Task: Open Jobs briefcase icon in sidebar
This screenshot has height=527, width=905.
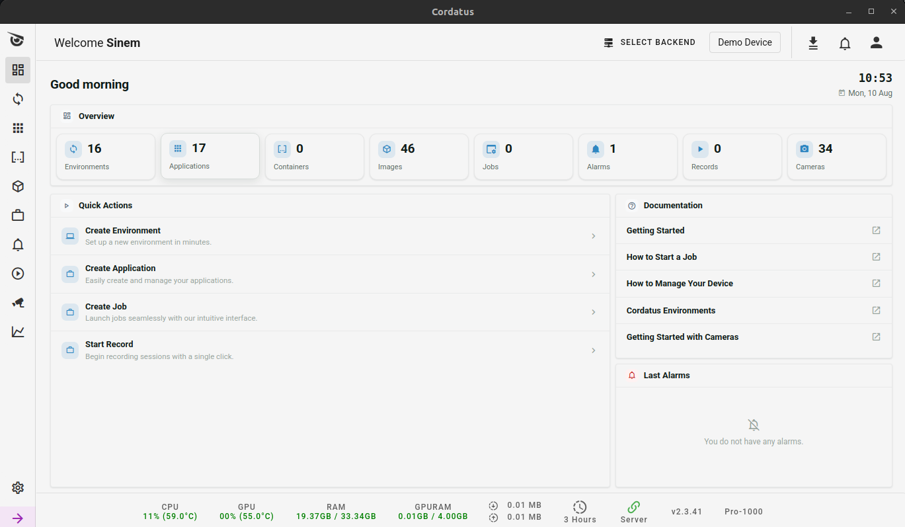Action: 18,216
